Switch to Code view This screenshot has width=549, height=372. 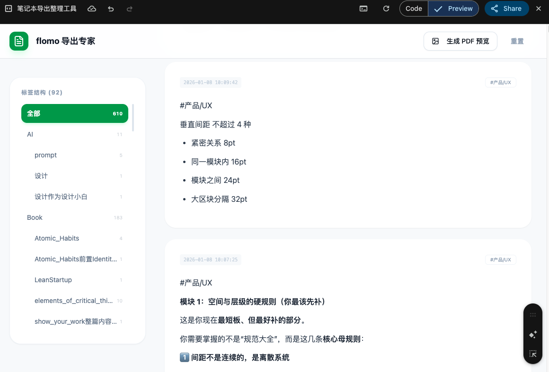414,9
